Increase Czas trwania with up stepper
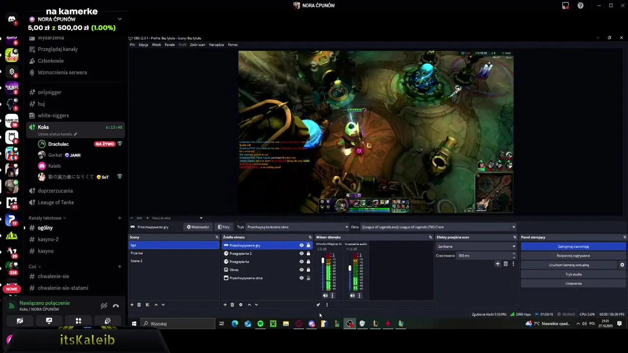628x353 pixels. coord(514,254)
